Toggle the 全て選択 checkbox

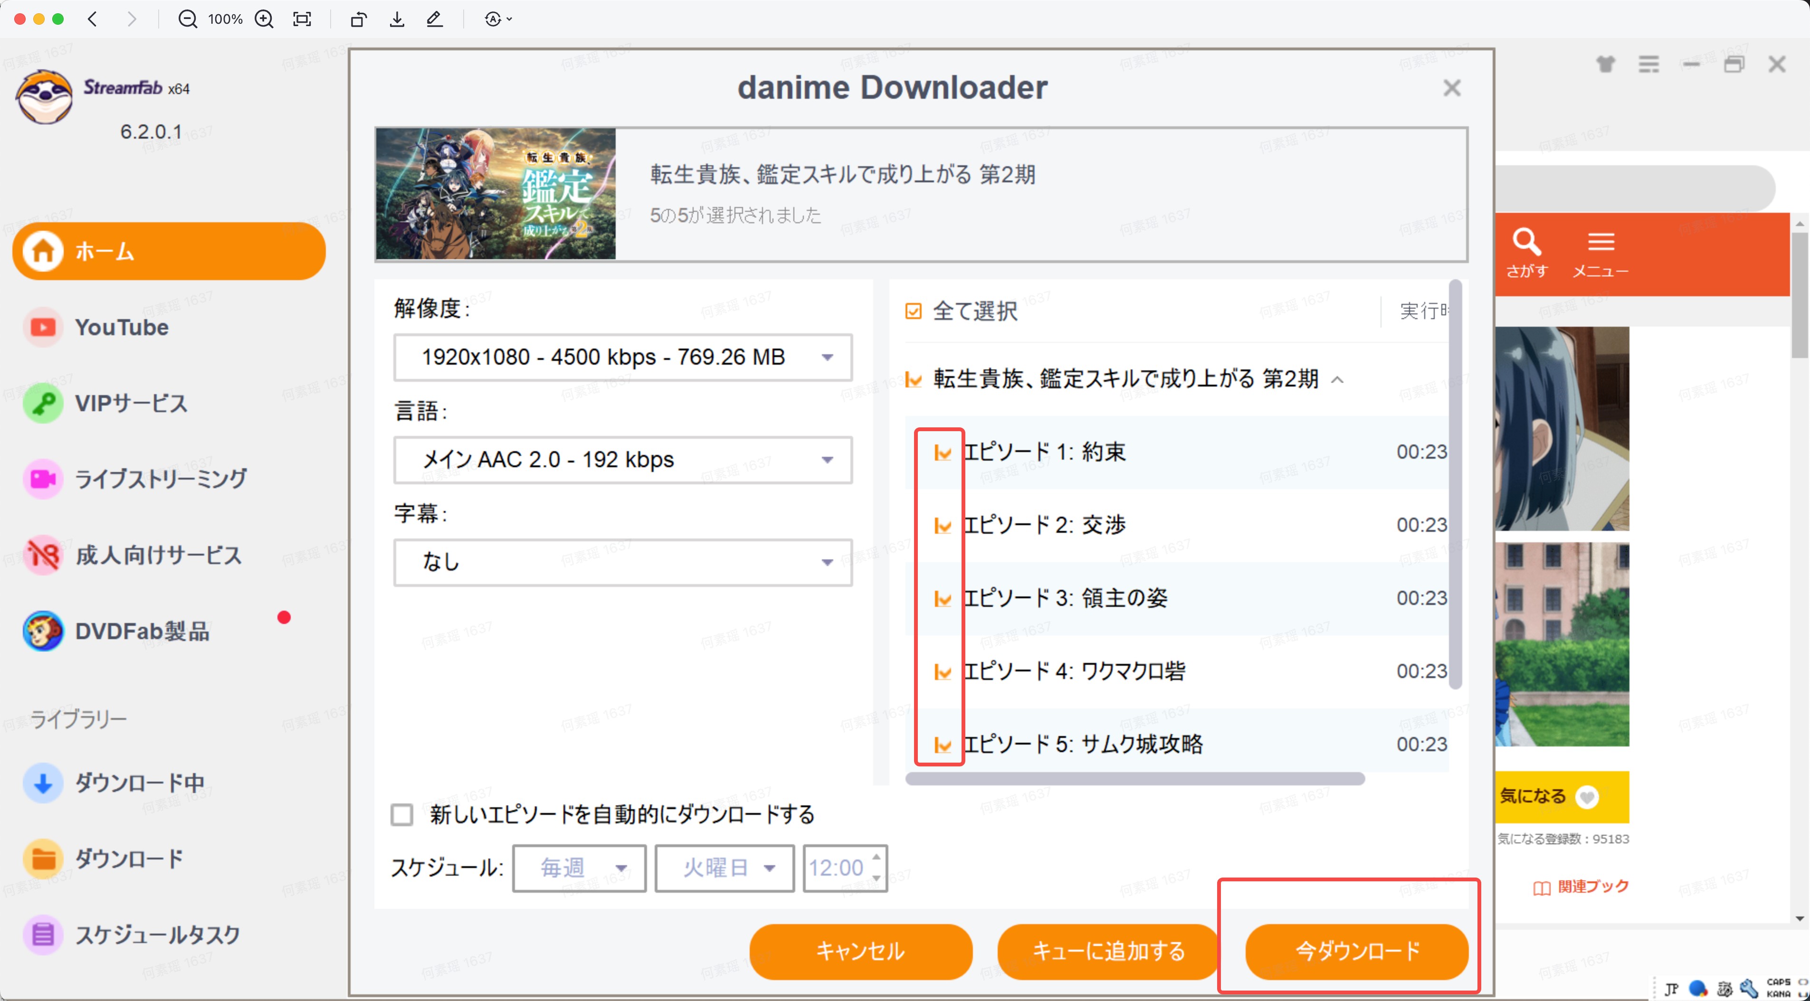[913, 311]
